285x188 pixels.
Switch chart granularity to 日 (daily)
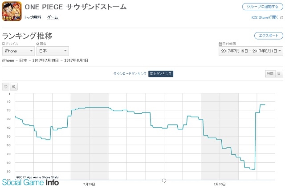click(x=279, y=73)
